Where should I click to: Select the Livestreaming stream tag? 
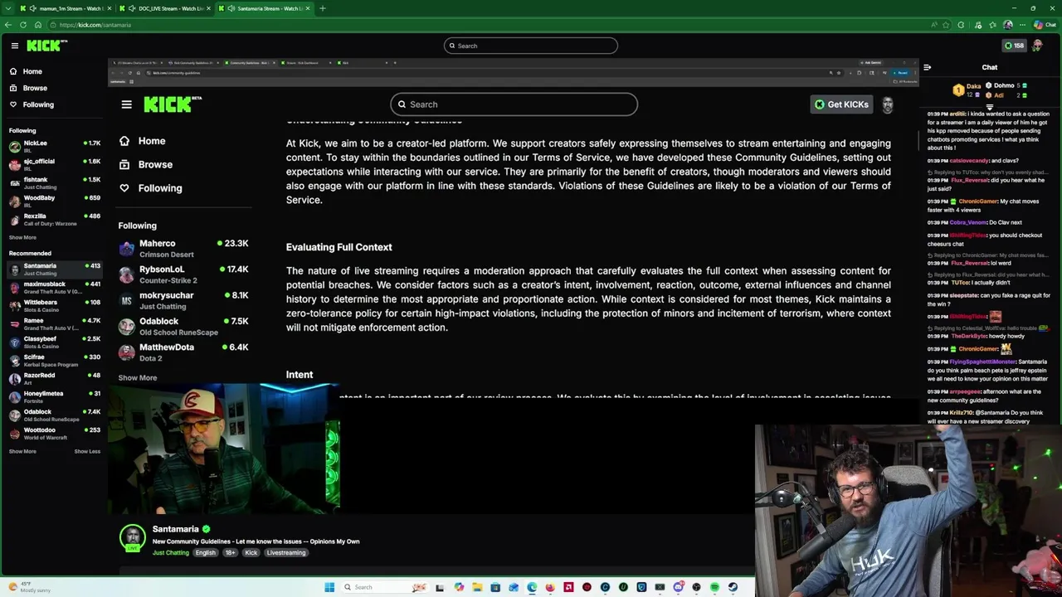click(x=285, y=552)
